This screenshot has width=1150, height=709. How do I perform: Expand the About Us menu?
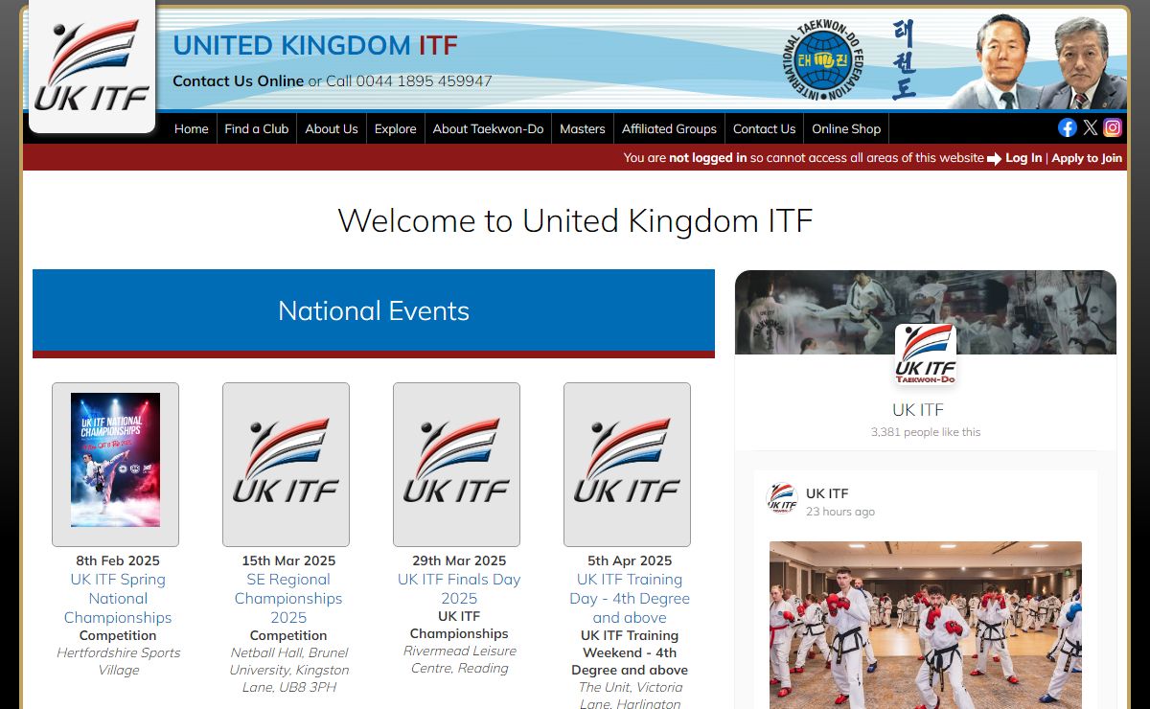coord(332,128)
